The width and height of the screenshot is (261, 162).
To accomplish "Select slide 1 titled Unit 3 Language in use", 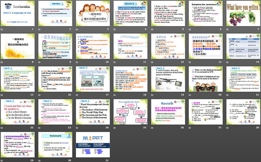I will [x=18, y=13].
